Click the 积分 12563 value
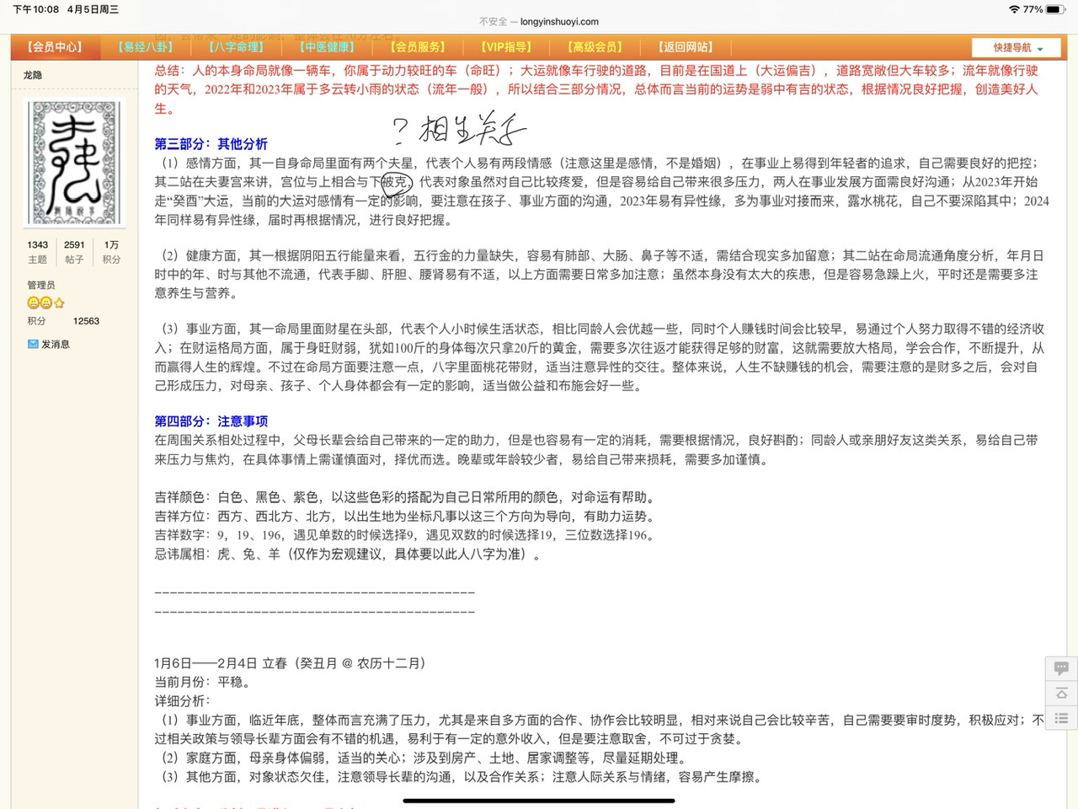Image resolution: width=1078 pixels, height=809 pixels. pos(86,321)
